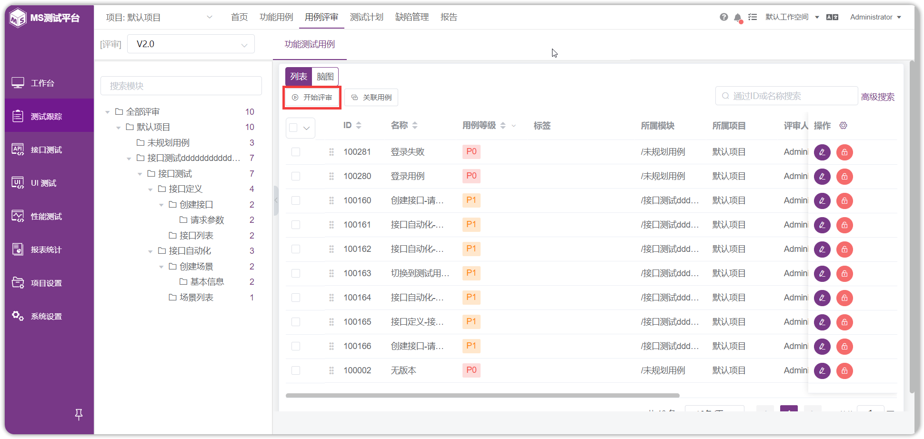Toggle the select-all checkbox in table header
Screen dimensions: 924x439
click(x=293, y=128)
